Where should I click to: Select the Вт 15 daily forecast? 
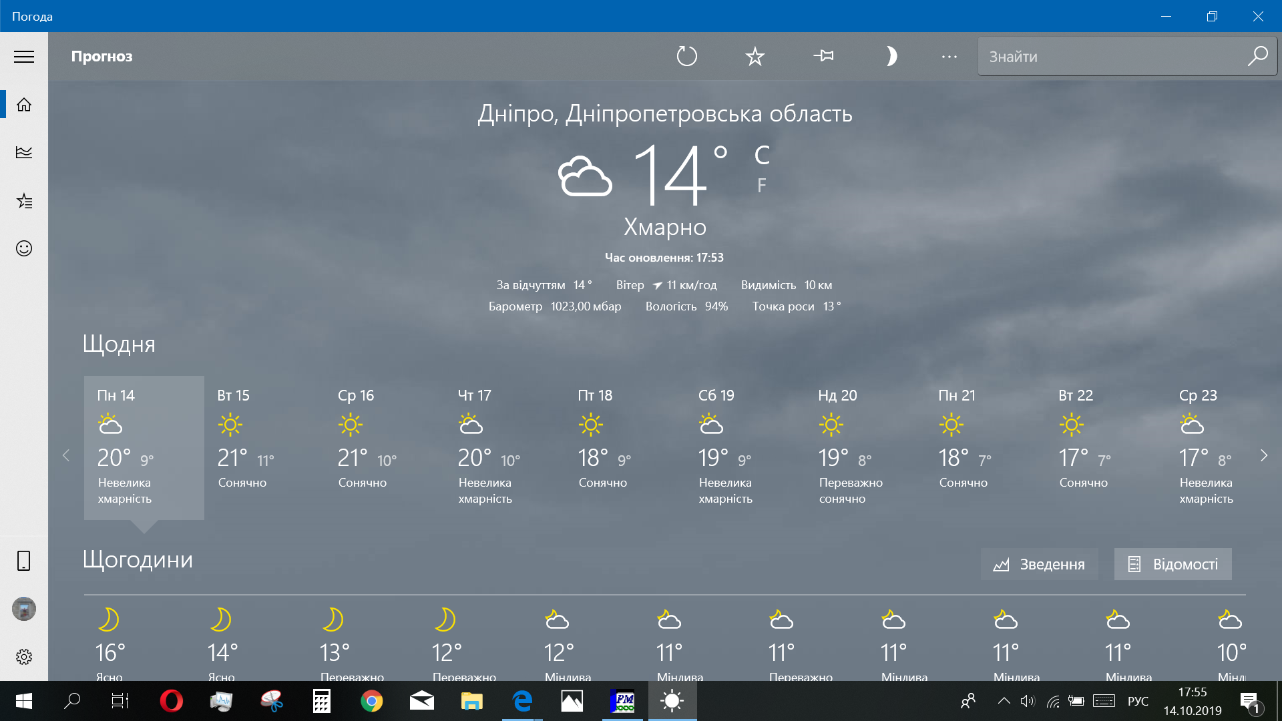click(x=264, y=447)
